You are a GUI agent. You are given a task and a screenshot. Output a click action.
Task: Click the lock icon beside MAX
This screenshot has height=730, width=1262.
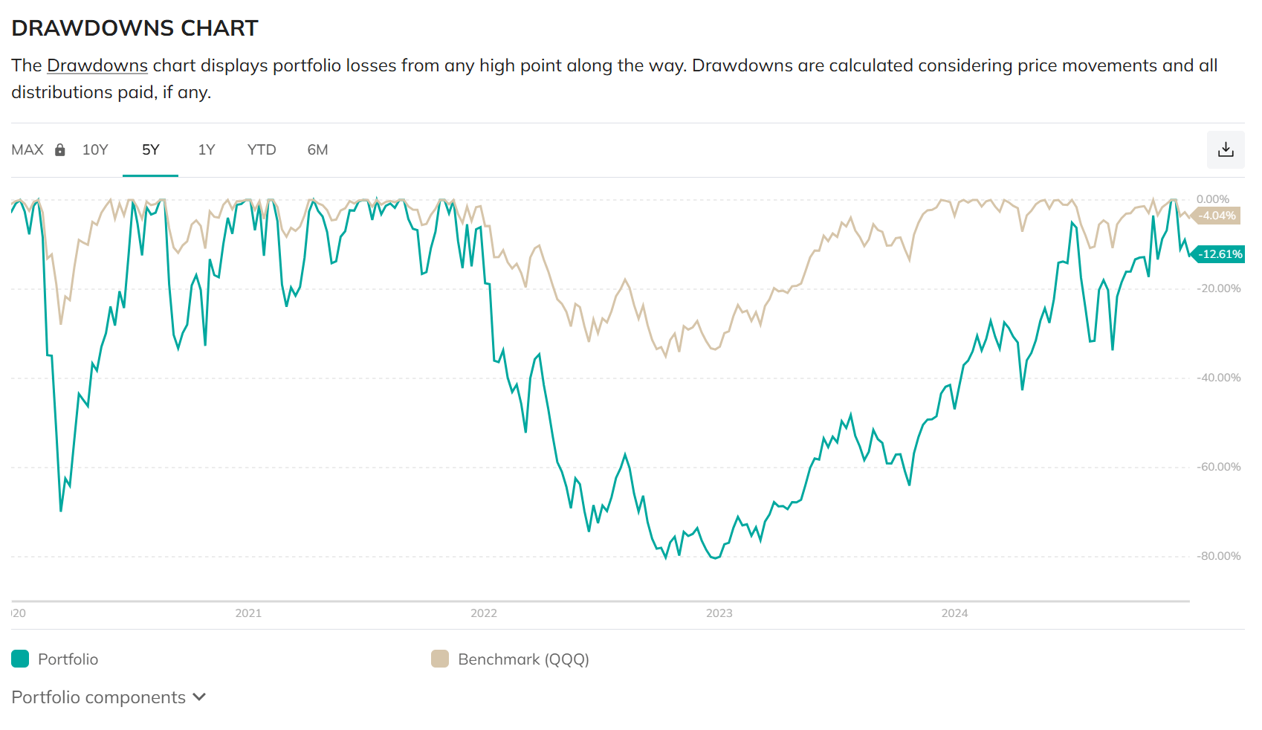[x=60, y=149]
